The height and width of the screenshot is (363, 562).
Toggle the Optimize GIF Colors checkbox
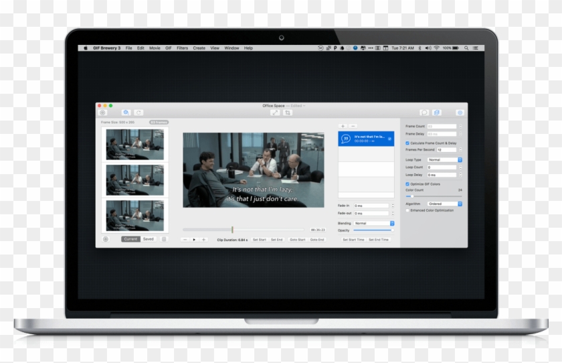tap(407, 184)
